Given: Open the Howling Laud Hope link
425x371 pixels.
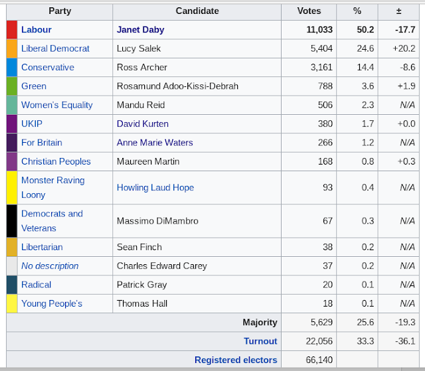Looking at the screenshot, I should pos(155,188).
